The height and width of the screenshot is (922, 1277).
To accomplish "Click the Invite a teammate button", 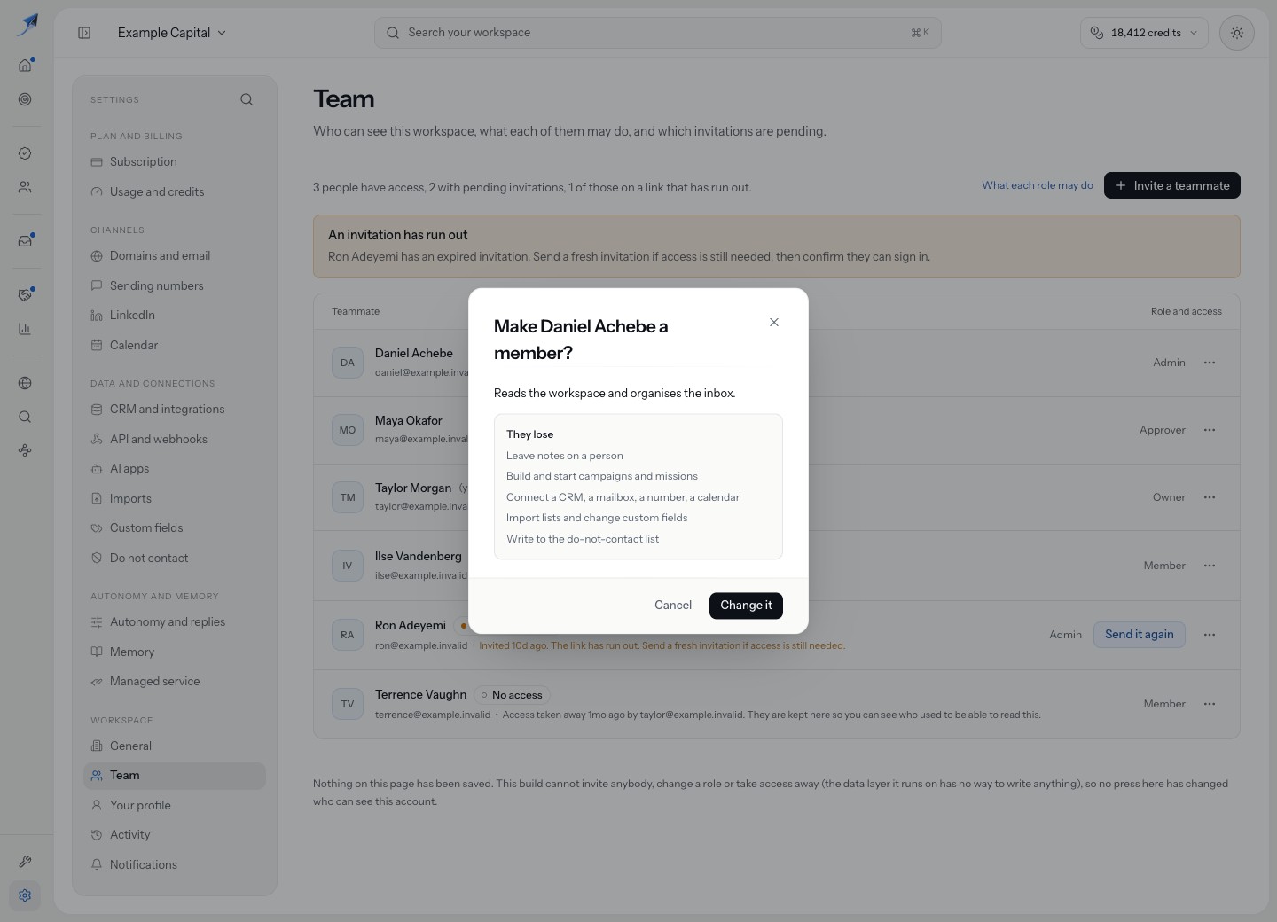I will click(x=1172, y=185).
